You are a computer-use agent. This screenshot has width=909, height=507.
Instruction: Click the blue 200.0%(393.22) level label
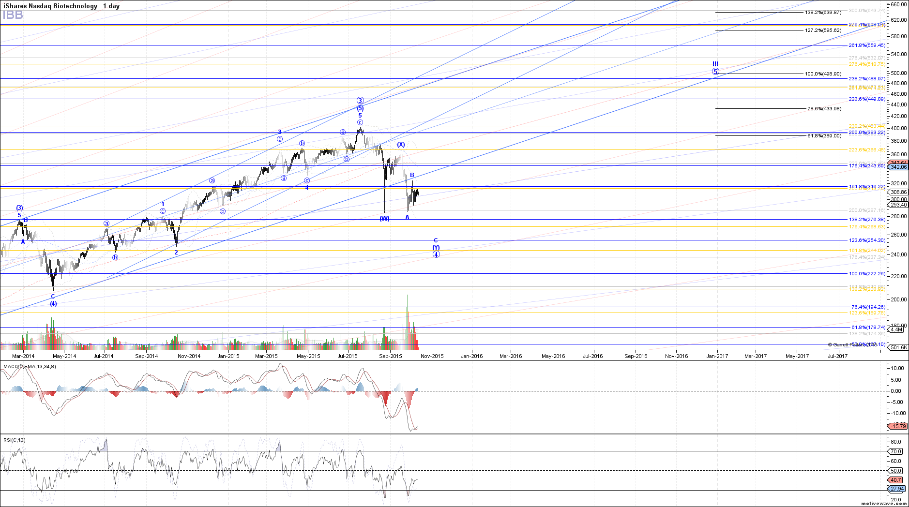(867, 132)
